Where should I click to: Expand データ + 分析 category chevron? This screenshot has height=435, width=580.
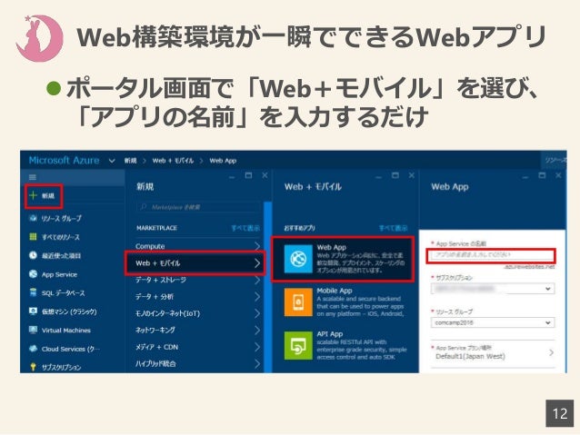[257, 296]
